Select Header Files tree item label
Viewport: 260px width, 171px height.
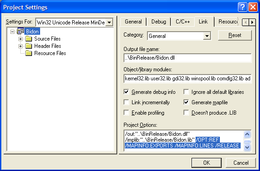pyautogui.click(x=48, y=46)
